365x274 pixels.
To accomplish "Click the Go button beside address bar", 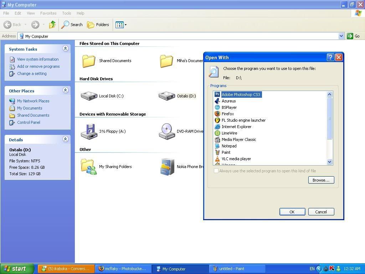I will point(353,36).
